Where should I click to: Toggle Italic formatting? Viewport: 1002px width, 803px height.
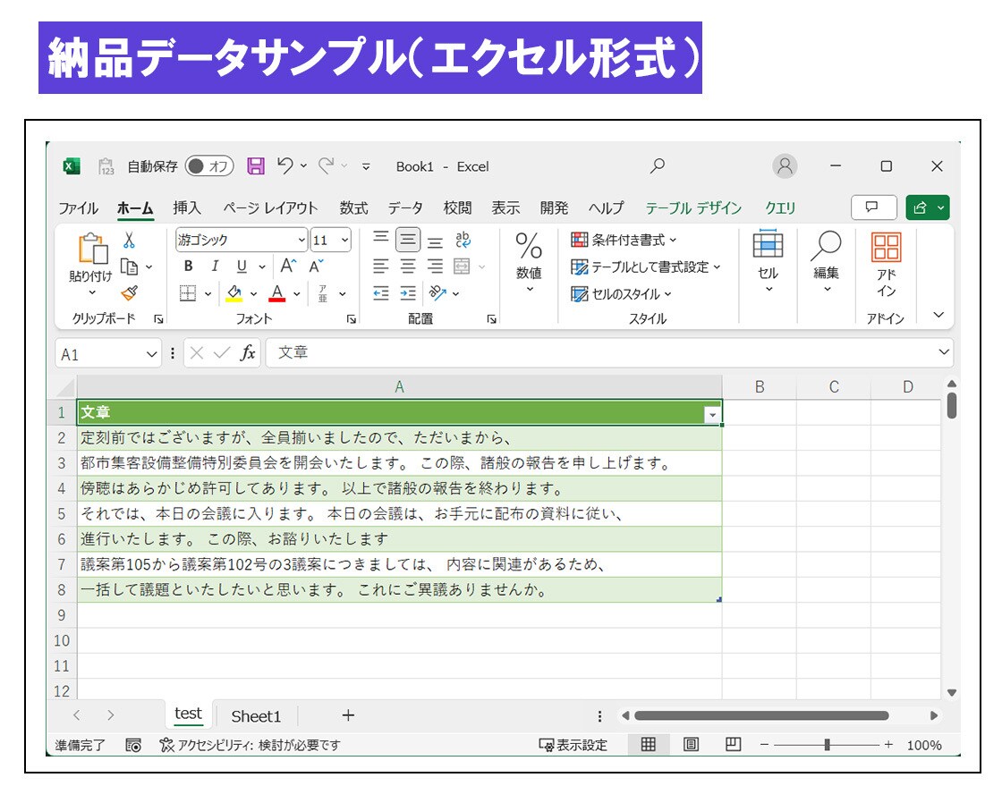[x=216, y=266]
